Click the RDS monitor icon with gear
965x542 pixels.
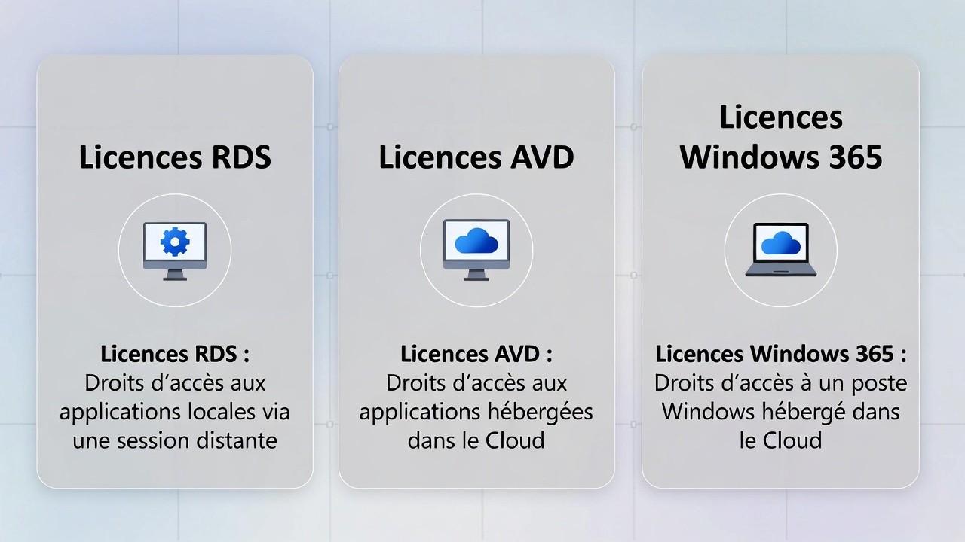click(175, 251)
